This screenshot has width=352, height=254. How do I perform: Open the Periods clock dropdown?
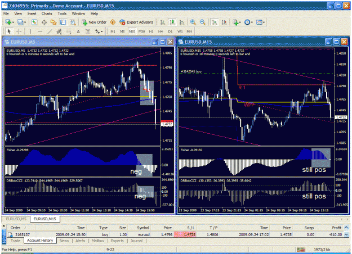click(248, 22)
